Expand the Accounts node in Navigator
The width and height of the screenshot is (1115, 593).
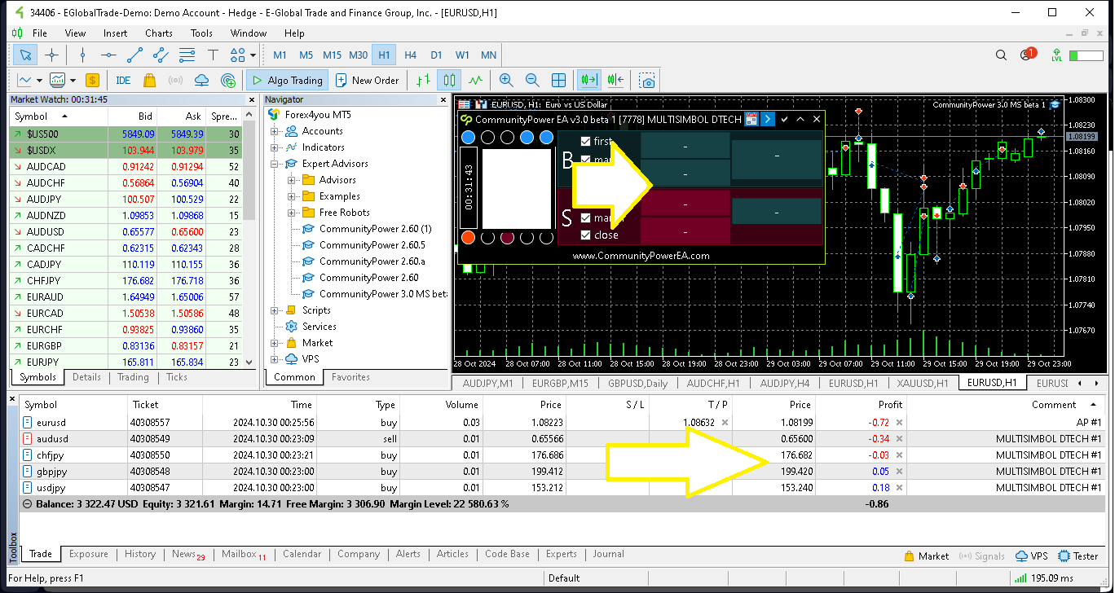[274, 131]
